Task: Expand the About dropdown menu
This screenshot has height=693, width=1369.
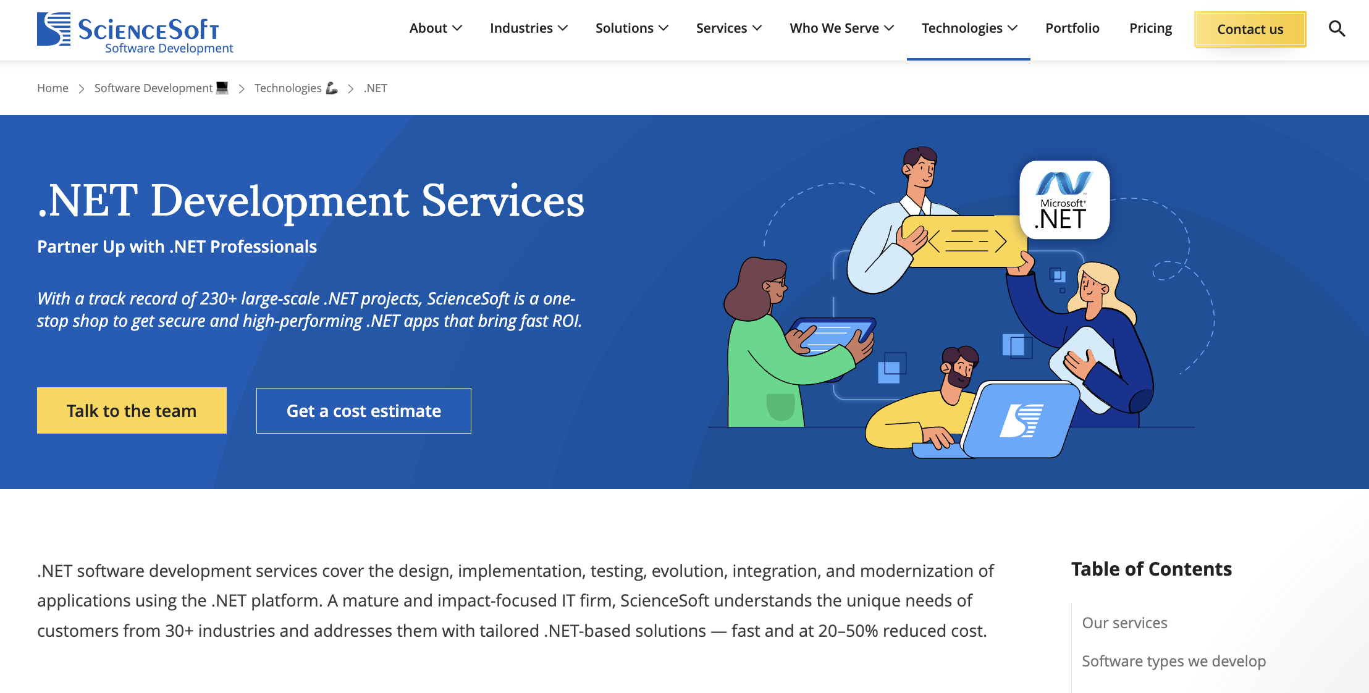Action: click(436, 28)
